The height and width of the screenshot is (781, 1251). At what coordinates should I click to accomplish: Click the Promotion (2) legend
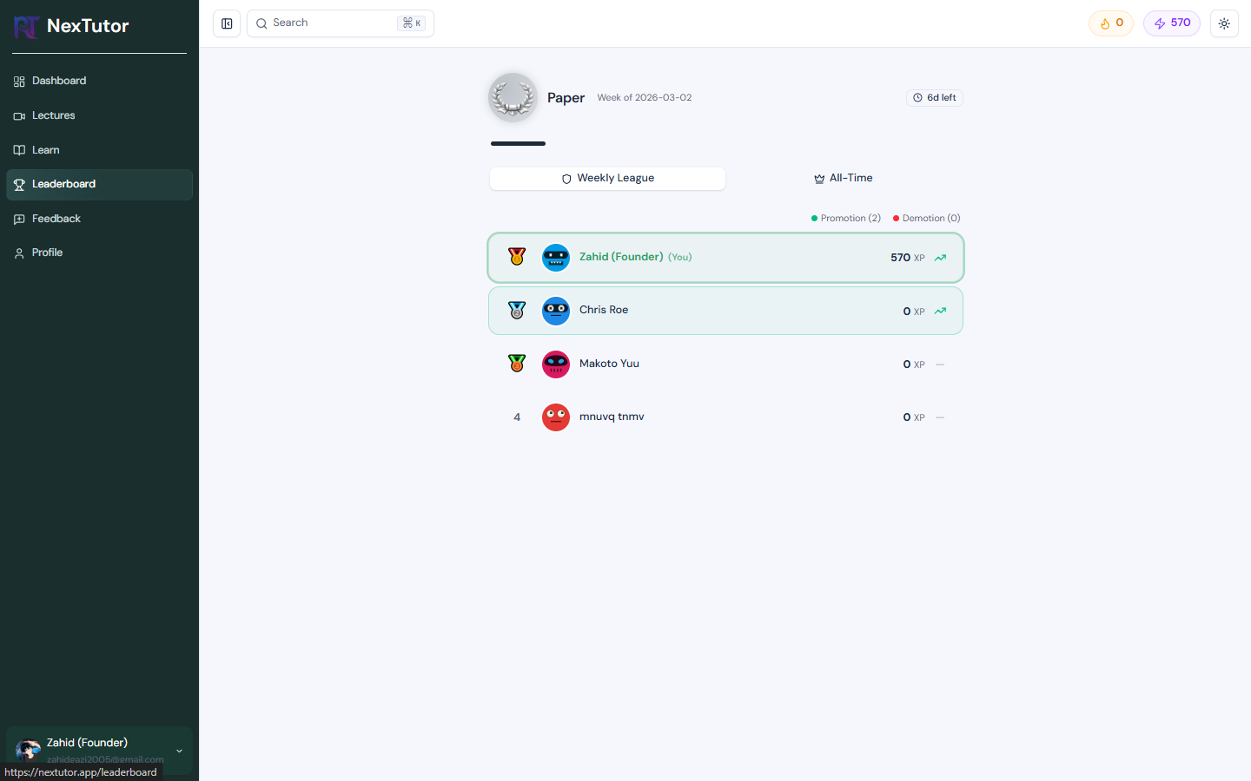846,218
